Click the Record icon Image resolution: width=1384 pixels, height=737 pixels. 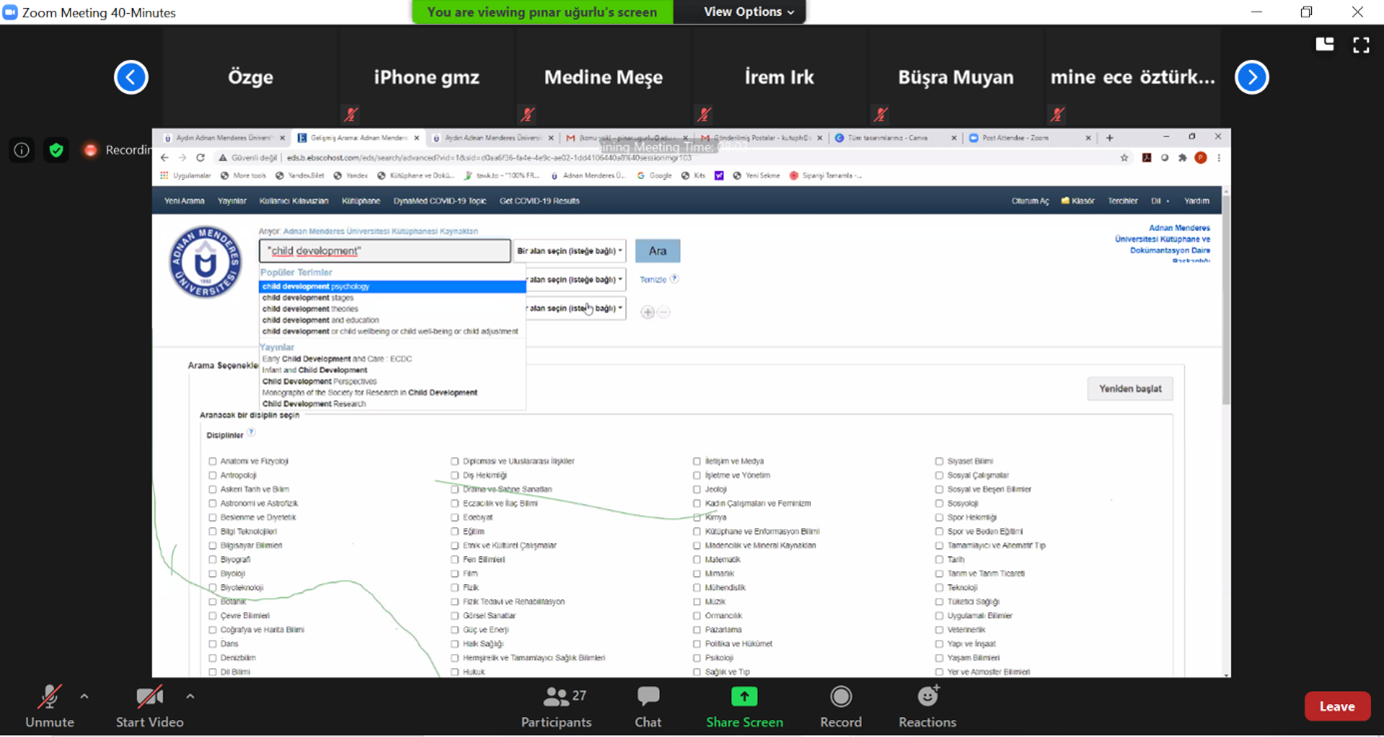[x=841, y=697]
